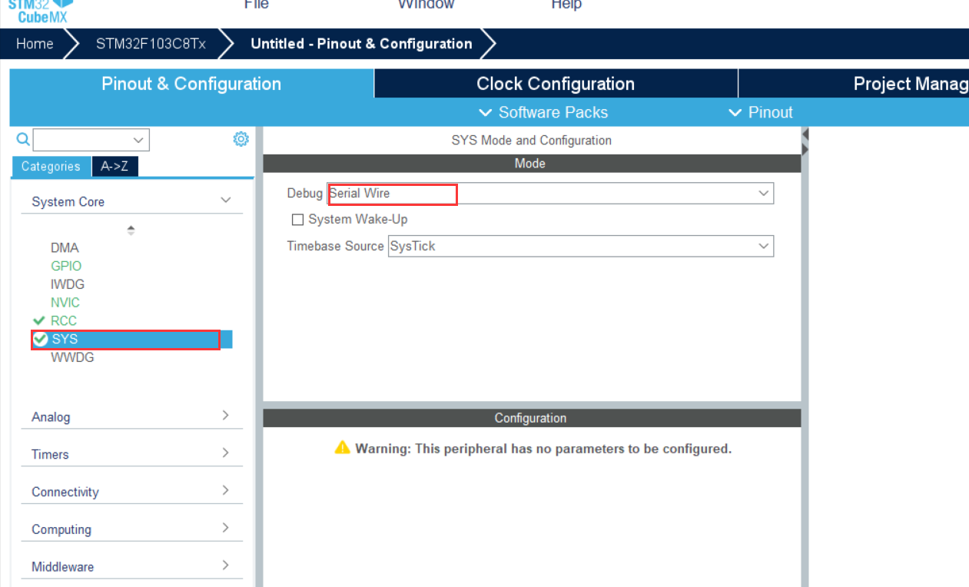Viewport: 969px width, 587px height.
Task: Select GPIO in System Core list
Action: pos(66,266)
